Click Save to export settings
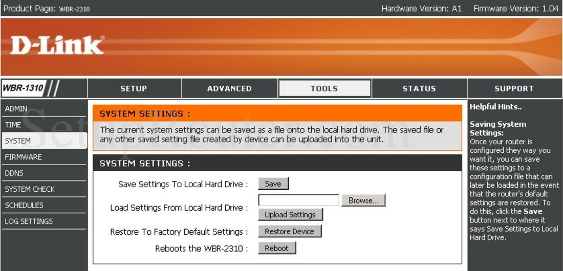The width and height of the screenshot is (563, 271). (273, 184)
